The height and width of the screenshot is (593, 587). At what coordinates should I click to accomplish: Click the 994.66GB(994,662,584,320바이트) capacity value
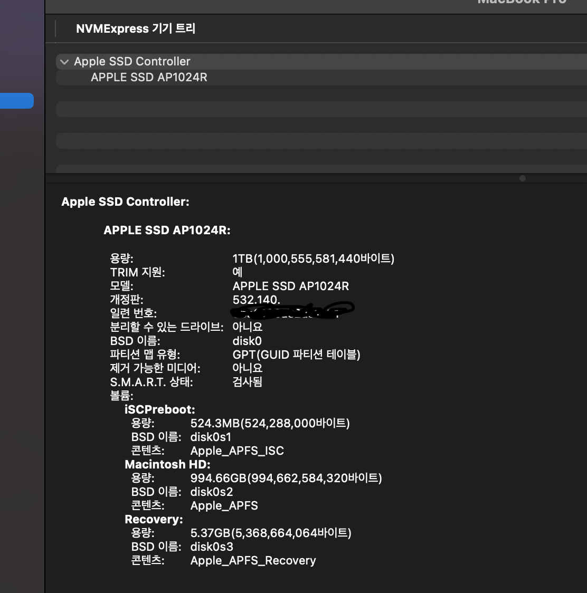click(286, 478)
